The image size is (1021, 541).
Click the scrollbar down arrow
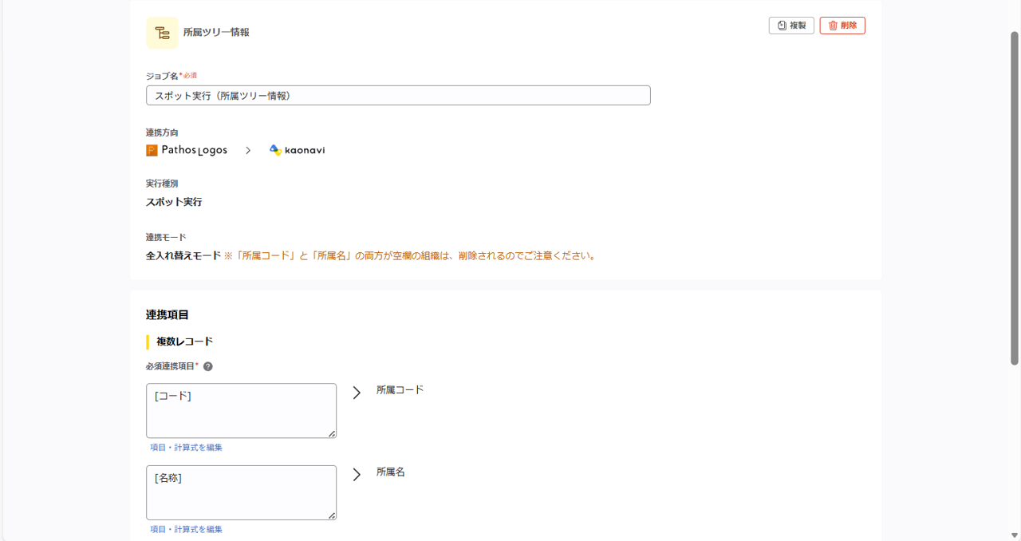click(1015, 535)
